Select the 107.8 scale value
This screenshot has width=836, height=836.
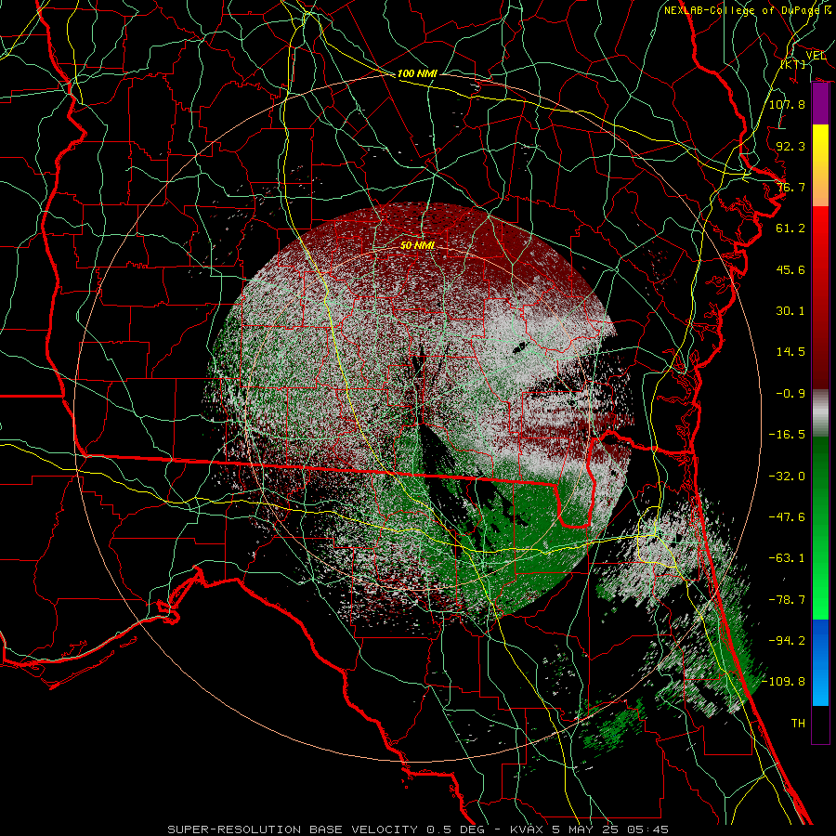click(787, 104)
